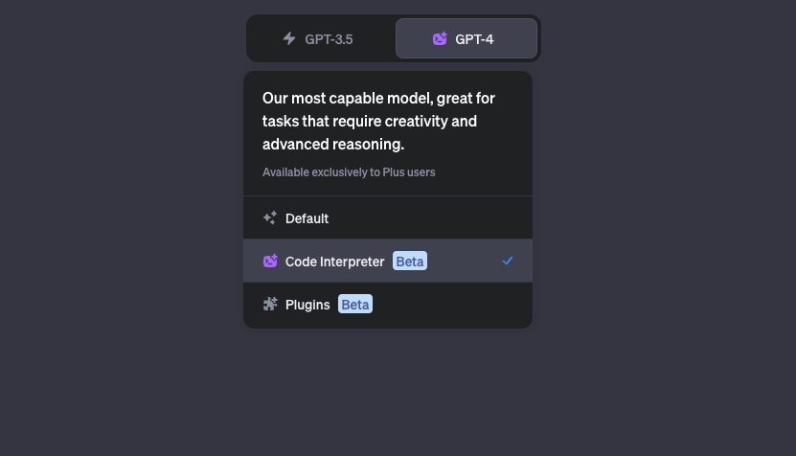This screenshot has height=456, width=796.
Task: Click 'Available exclusively to Plus users' text
Action: 349,172
